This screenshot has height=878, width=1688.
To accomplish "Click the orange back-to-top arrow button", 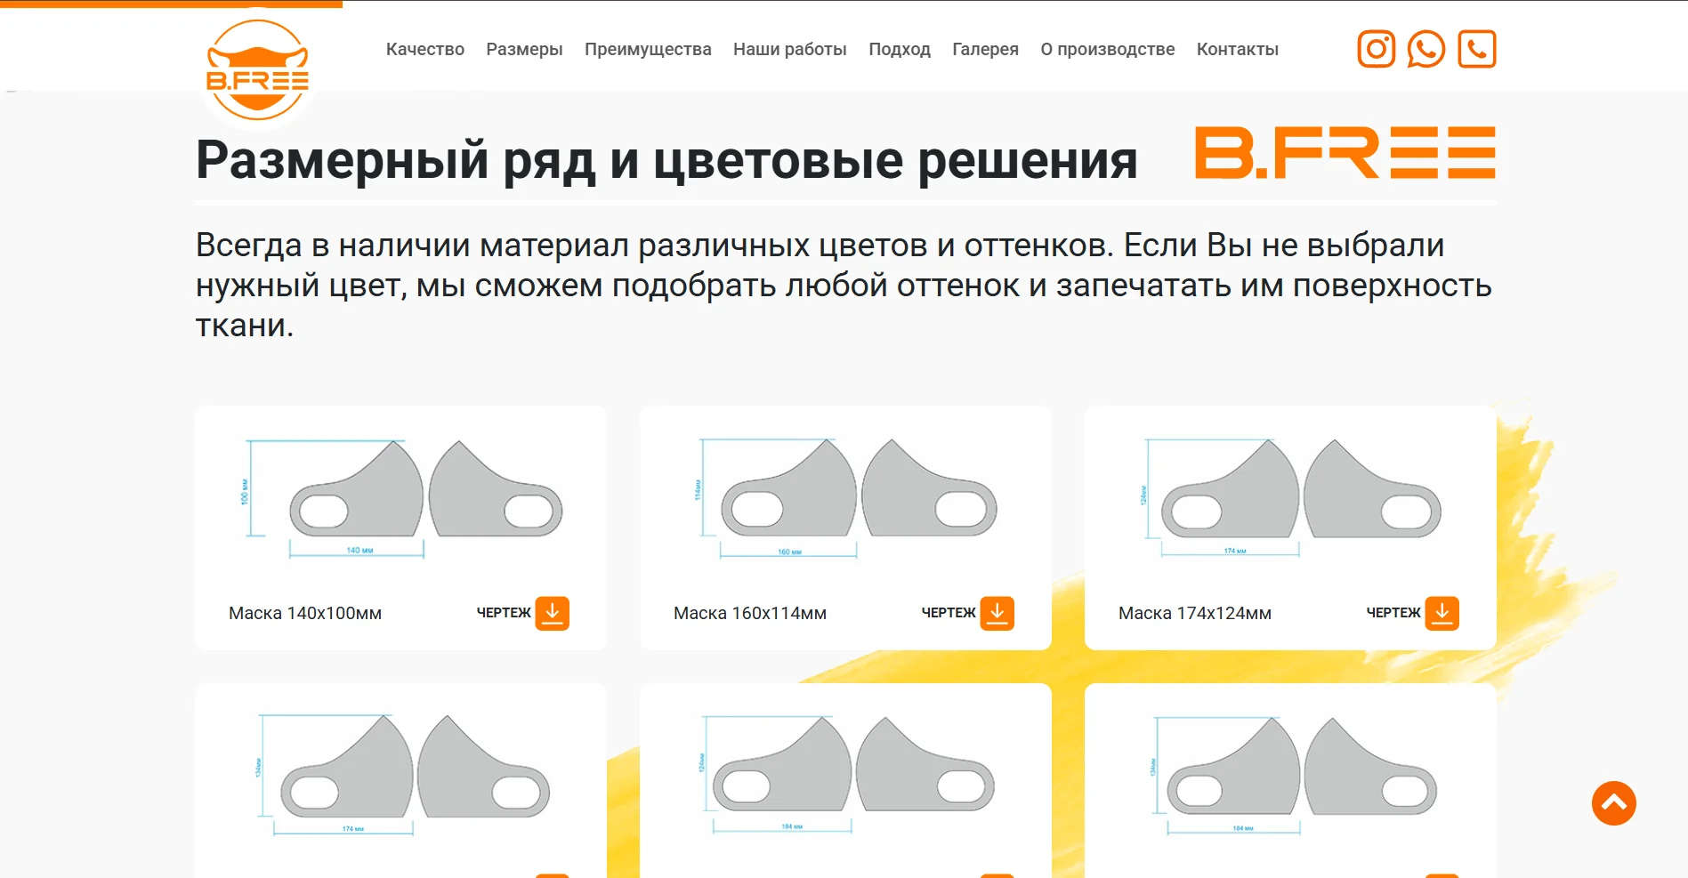I will pyautogui.click(x=1614, y=803).
